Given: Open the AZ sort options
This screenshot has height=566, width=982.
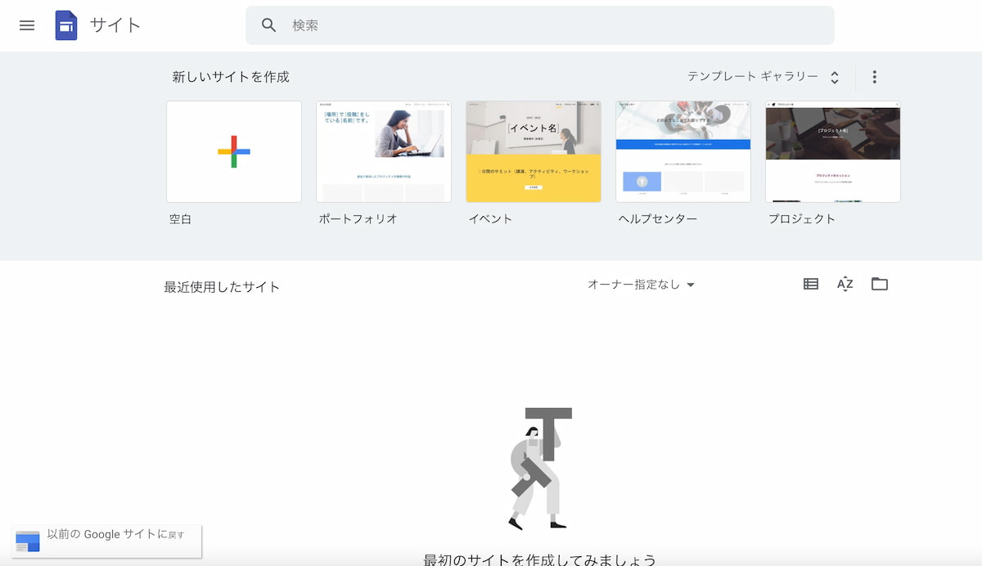Looking at the screenshot, I should (845, 284).
